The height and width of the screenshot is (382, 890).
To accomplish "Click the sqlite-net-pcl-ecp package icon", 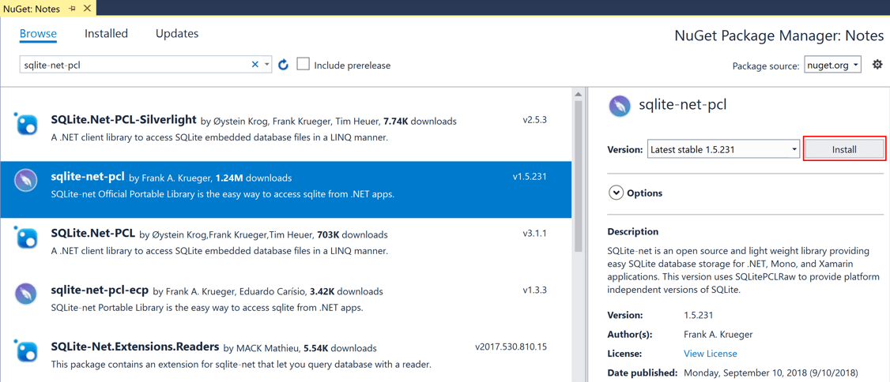I will pos(25,294).
